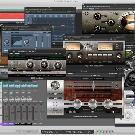The width and height of the screenshot is (135, 135).
Task: Click the Attack knob on the Rocket Compressor
Action: (97, 16)
